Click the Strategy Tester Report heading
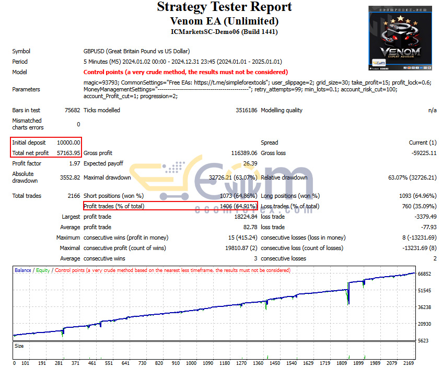Viewport: 442px width, 368px height. [224, 7]
